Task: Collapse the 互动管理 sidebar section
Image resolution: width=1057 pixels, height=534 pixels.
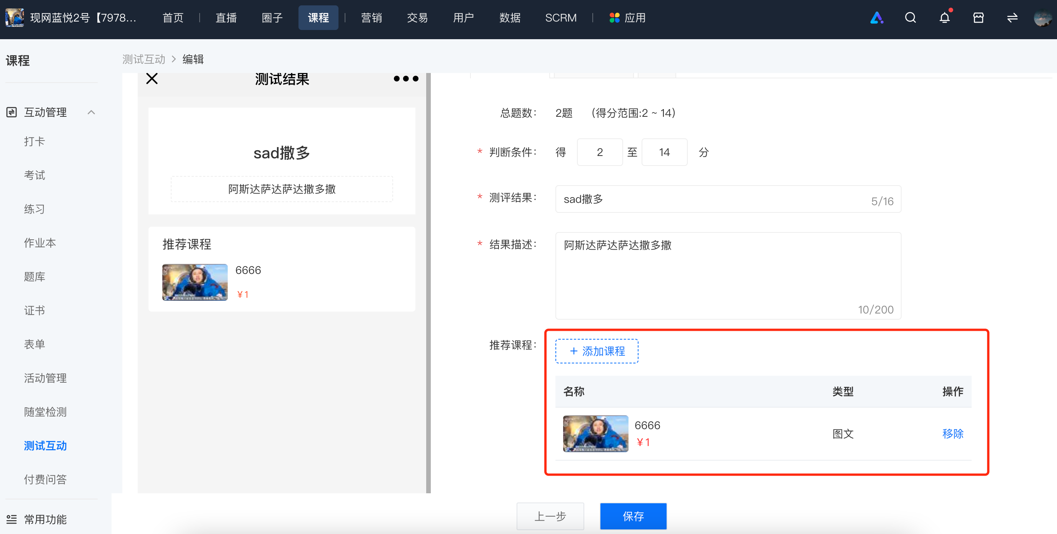Action: 91,112
